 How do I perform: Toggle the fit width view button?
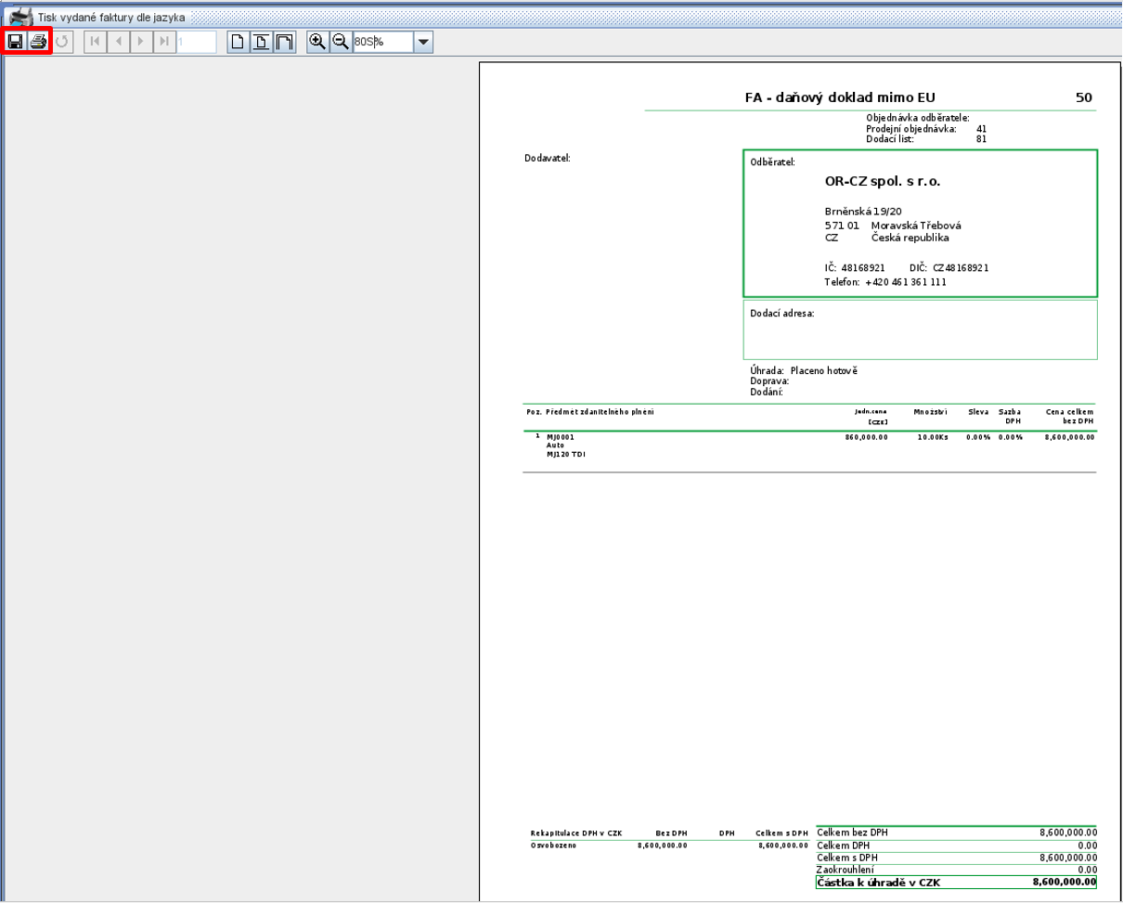284,42
